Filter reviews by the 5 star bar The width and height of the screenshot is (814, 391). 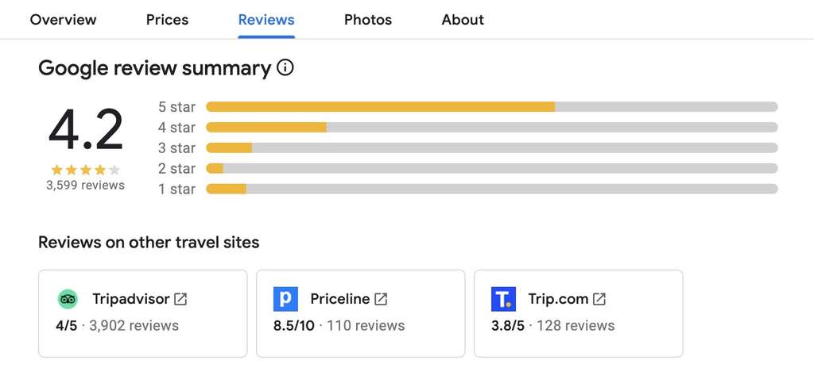click(x=491, y=107)
